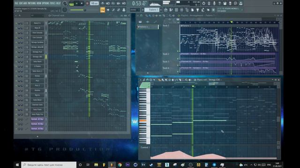Open the Playlist menu arrow
Viewport: 300px width, 168px height.
click(138, 15)
